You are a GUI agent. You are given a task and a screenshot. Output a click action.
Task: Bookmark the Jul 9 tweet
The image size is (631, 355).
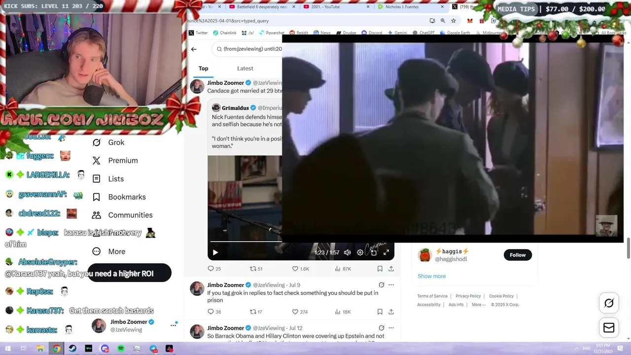tap(380, 312)
